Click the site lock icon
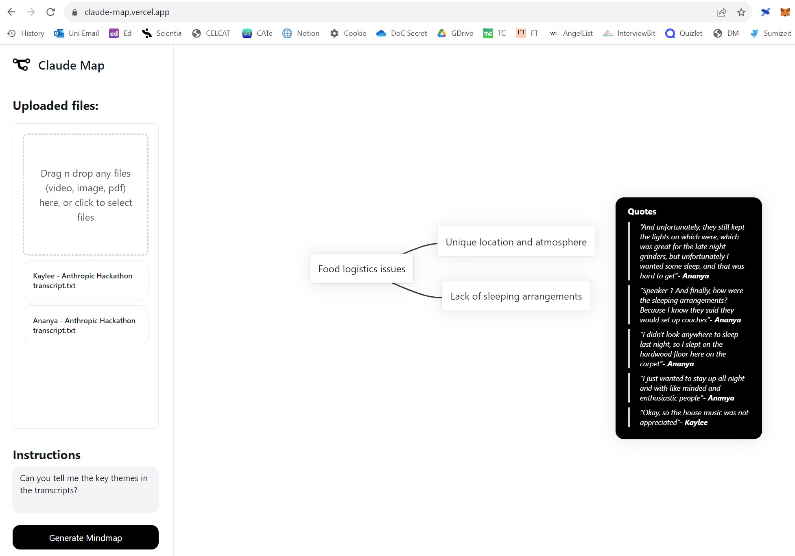This screenshot has width=795, height=556. pos(74,12)
